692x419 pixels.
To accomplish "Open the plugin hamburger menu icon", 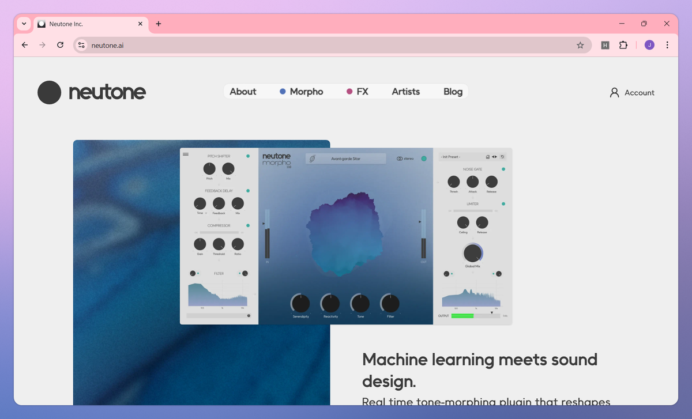I will (x=186, y=154).
